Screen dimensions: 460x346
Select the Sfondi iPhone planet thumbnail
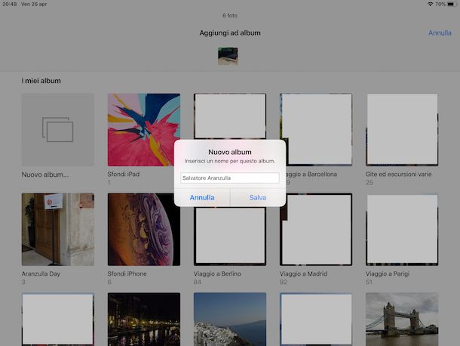144,230
